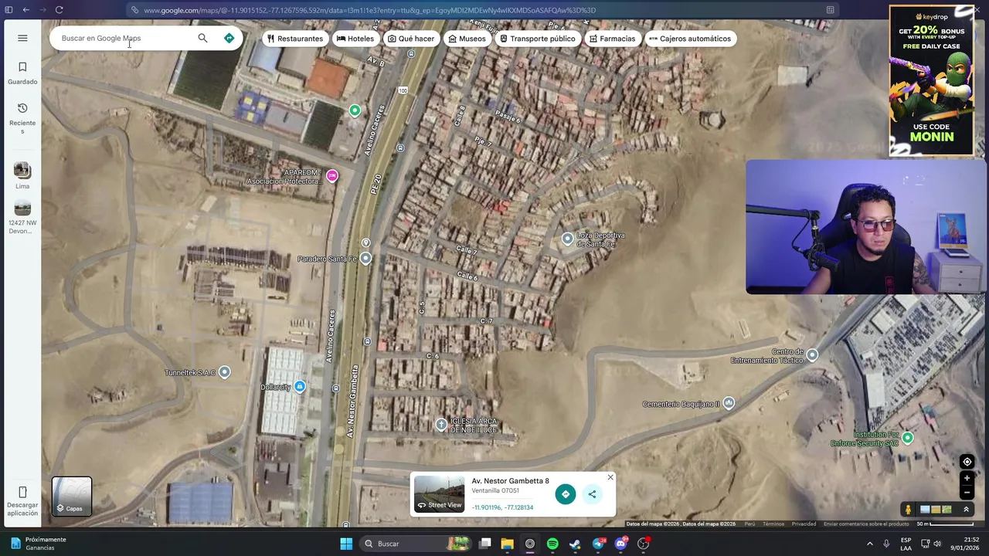The width and height of the screenshot is (989, 556).
Task: Open File Explorer from taskbar
Action: [x=507, y=544]
